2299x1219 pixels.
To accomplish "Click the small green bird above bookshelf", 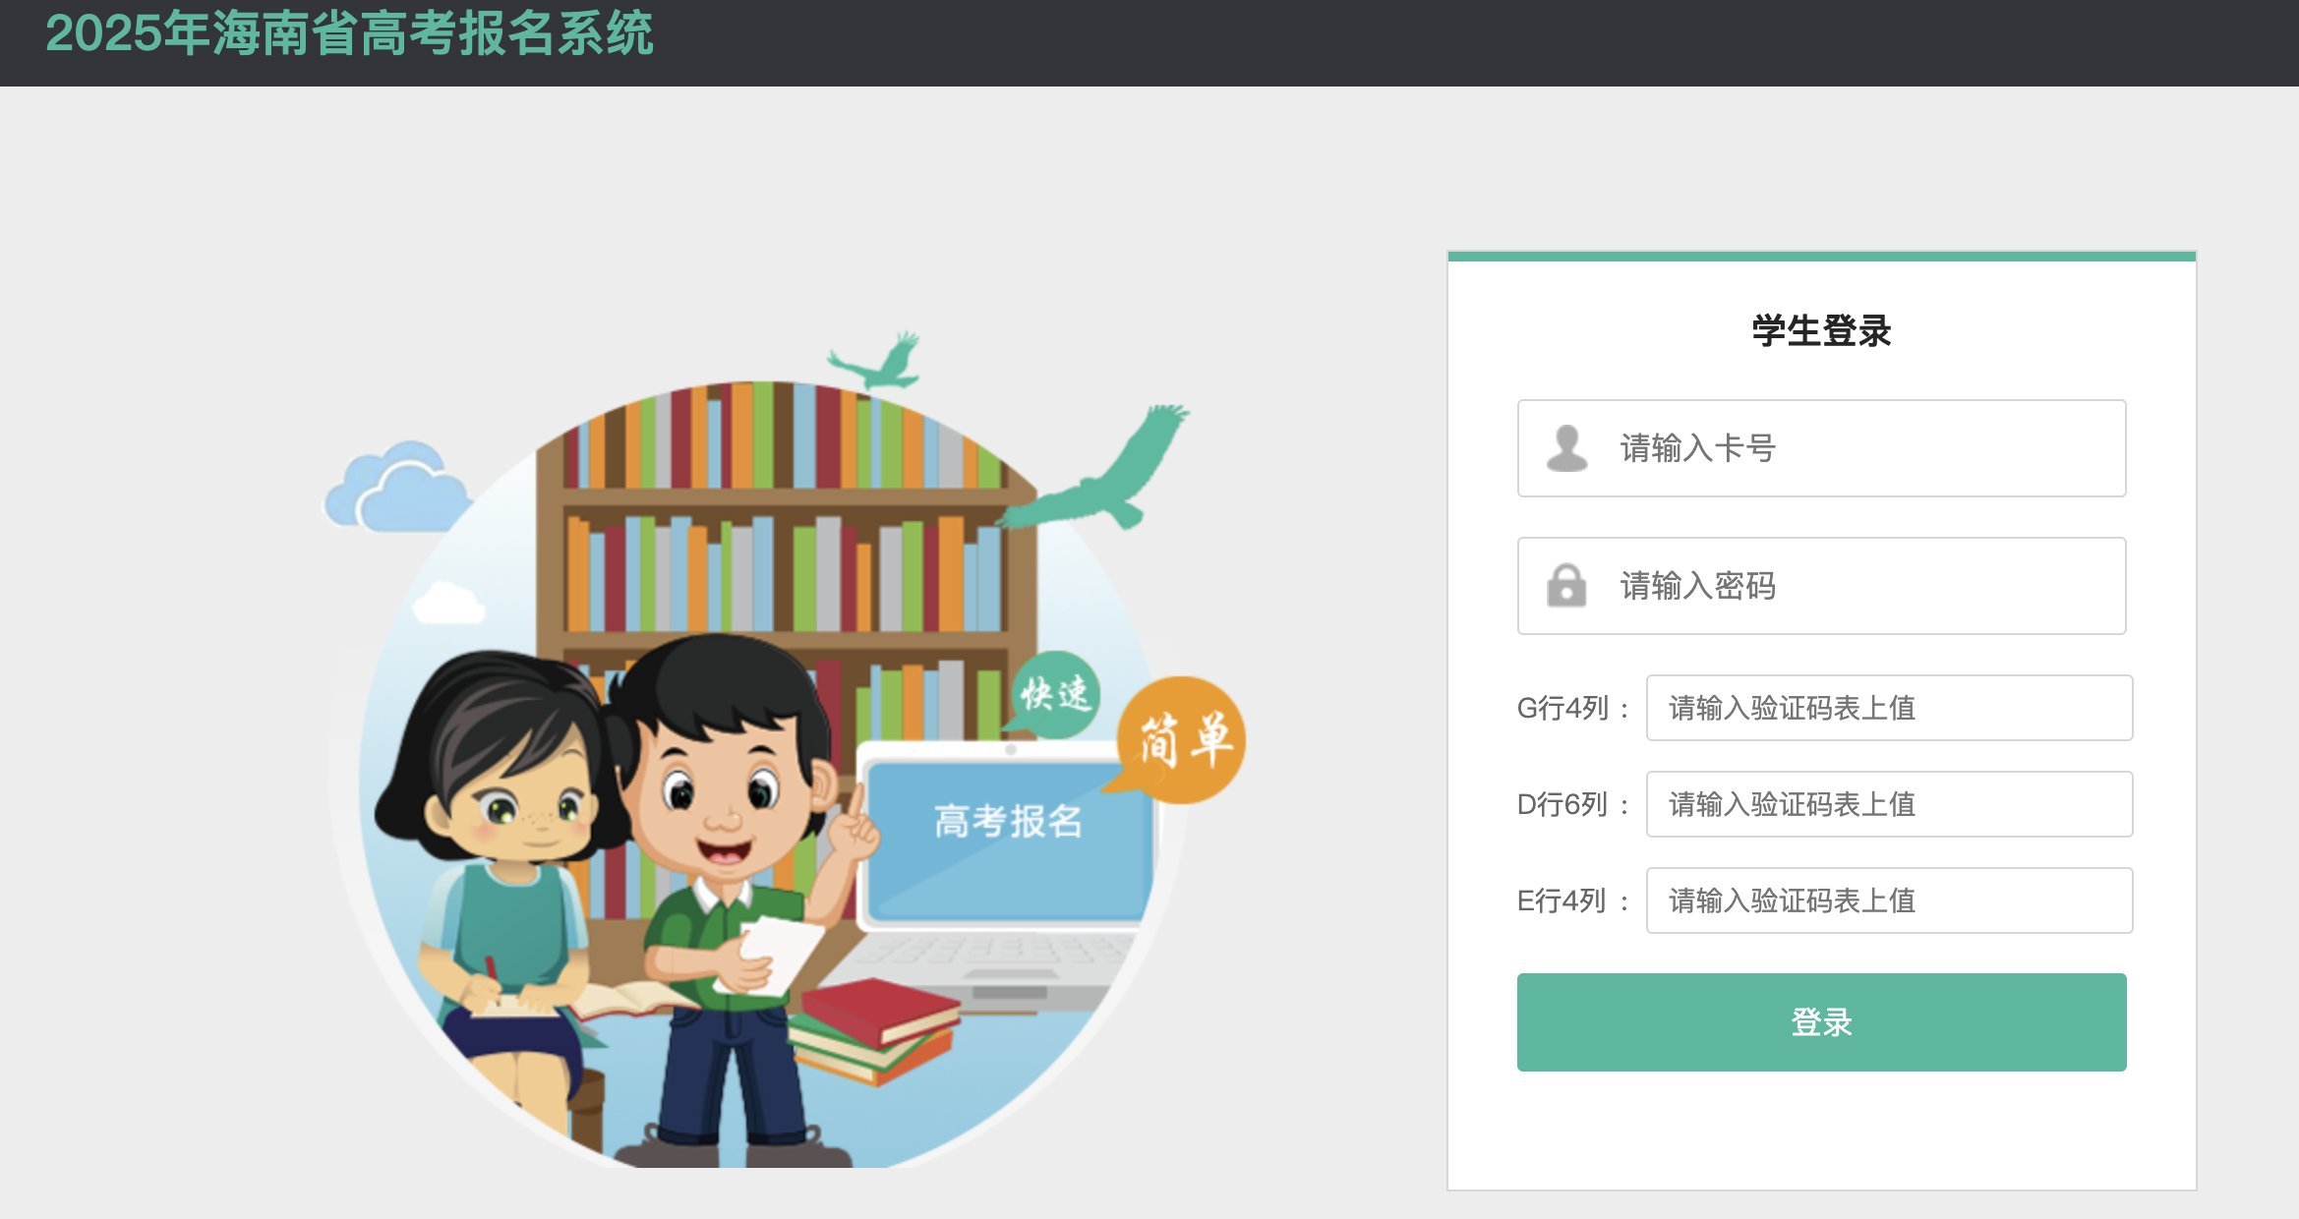I will (x=875, y=362).
